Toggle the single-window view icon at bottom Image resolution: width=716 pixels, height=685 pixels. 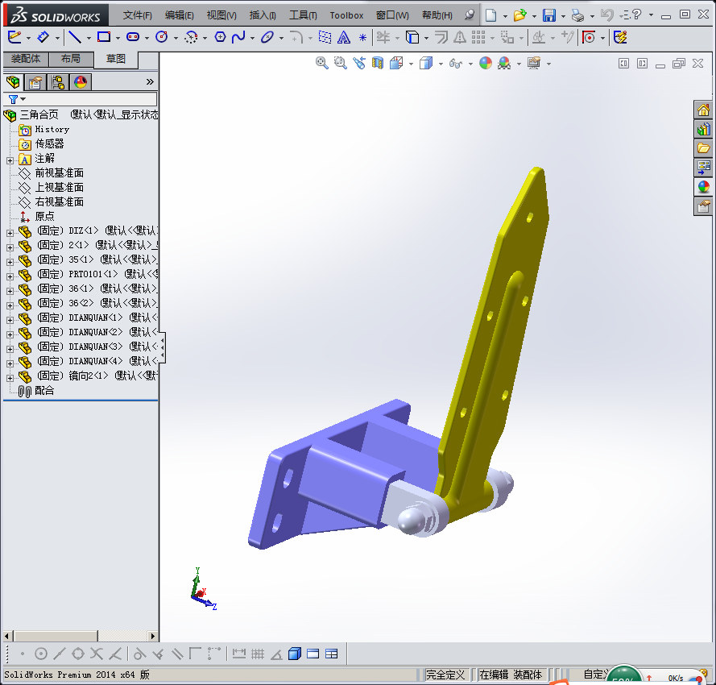coord(312,654)
